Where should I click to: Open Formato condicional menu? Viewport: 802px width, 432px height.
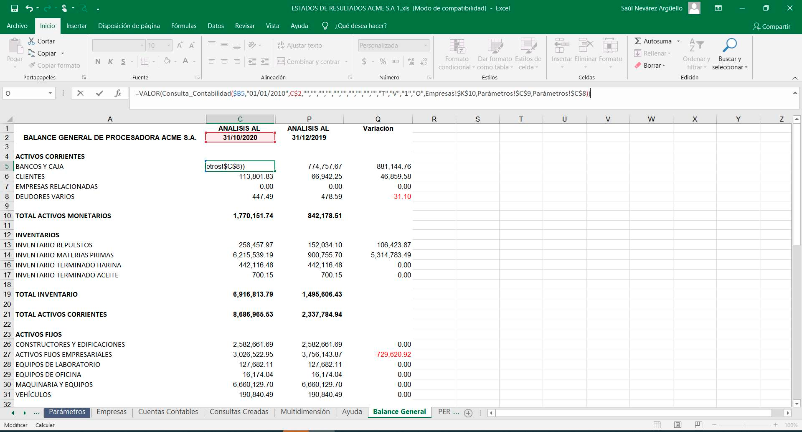[457, 54]
